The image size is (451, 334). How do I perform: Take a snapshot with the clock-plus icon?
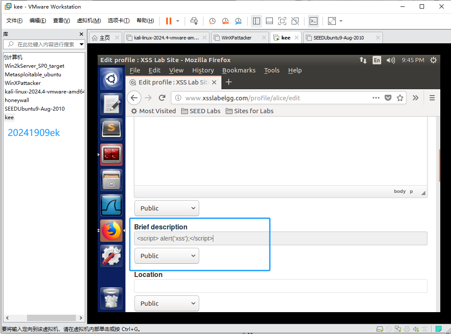tap(212, 21)
